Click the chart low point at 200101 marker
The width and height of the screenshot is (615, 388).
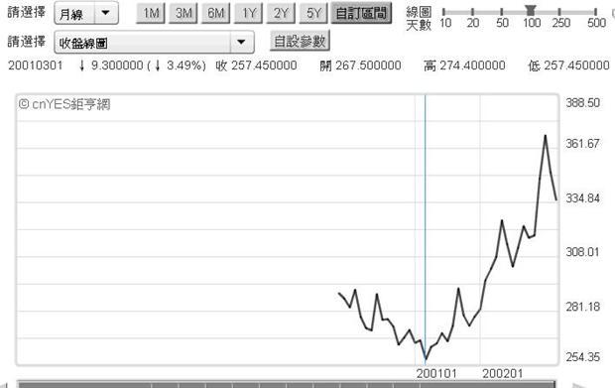pos(426,358)
